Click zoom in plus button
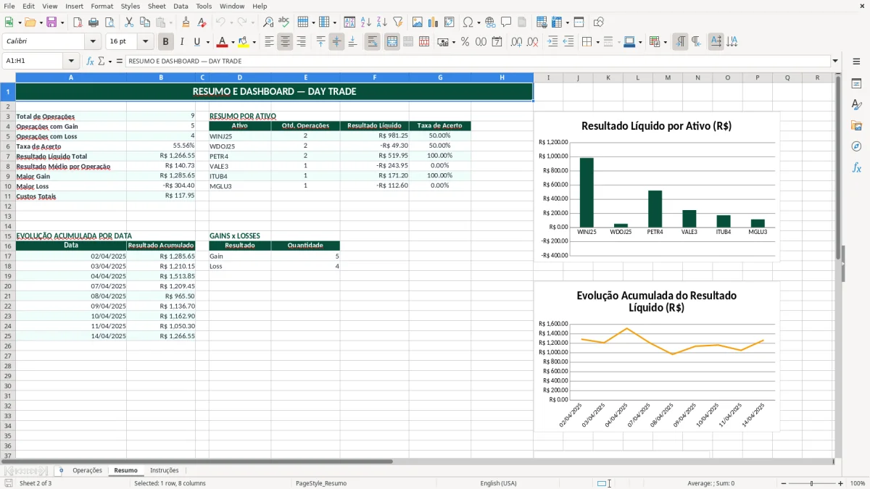 click(841, 483)
